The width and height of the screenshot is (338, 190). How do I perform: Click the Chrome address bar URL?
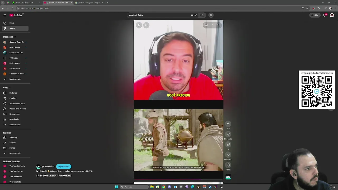tap(35, 8)
